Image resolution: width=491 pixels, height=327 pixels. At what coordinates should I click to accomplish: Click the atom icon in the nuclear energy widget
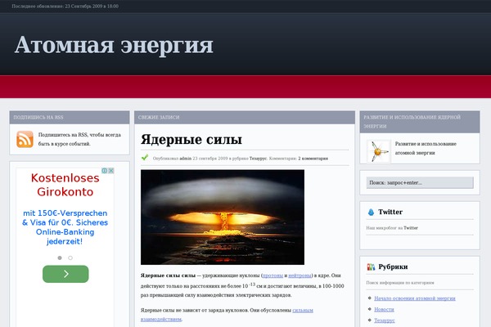pos(378,152)
